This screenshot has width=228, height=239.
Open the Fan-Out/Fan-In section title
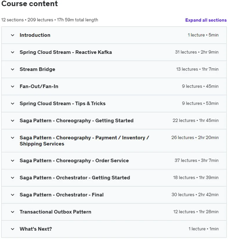pyautogui.click(x=39, y=86)
